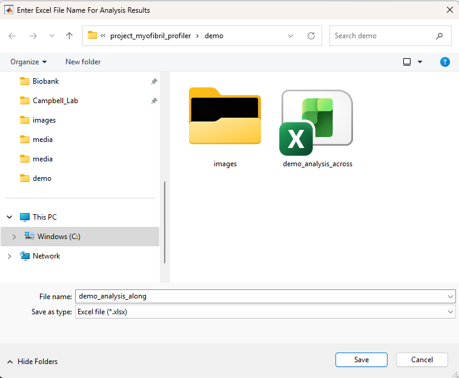
Task: Close the save dialog window
Action: 450,10
